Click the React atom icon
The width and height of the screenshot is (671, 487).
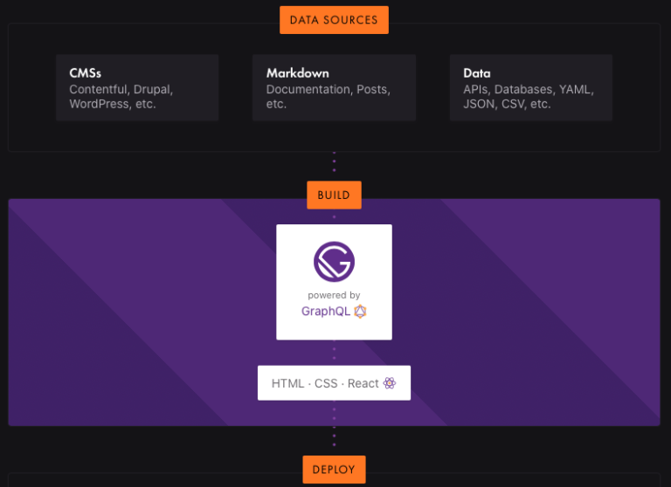click(390, 383)
